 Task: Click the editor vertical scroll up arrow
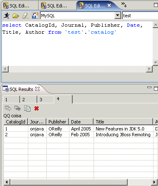(x=156, y=25)
